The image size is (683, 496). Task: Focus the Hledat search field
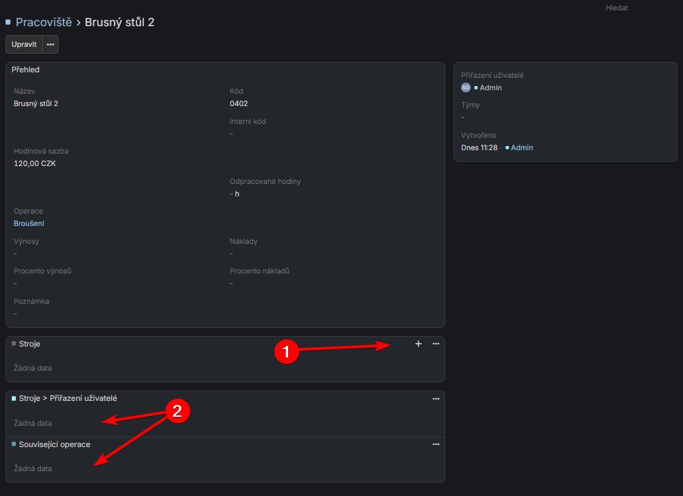click(617, 8)
